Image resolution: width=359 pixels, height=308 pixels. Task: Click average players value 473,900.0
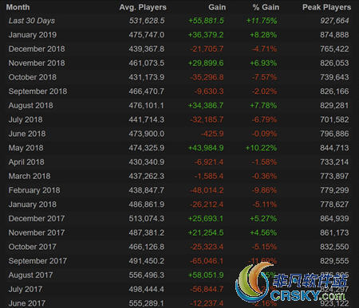[147, 134]
